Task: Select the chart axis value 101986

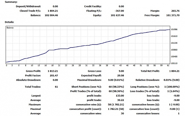Action: [x=174, y=30]
